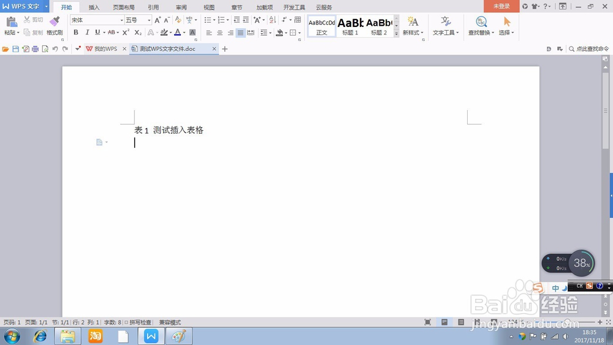Increase font size with A+ icon
The image size is (613, 345).
tap(158, 20)
